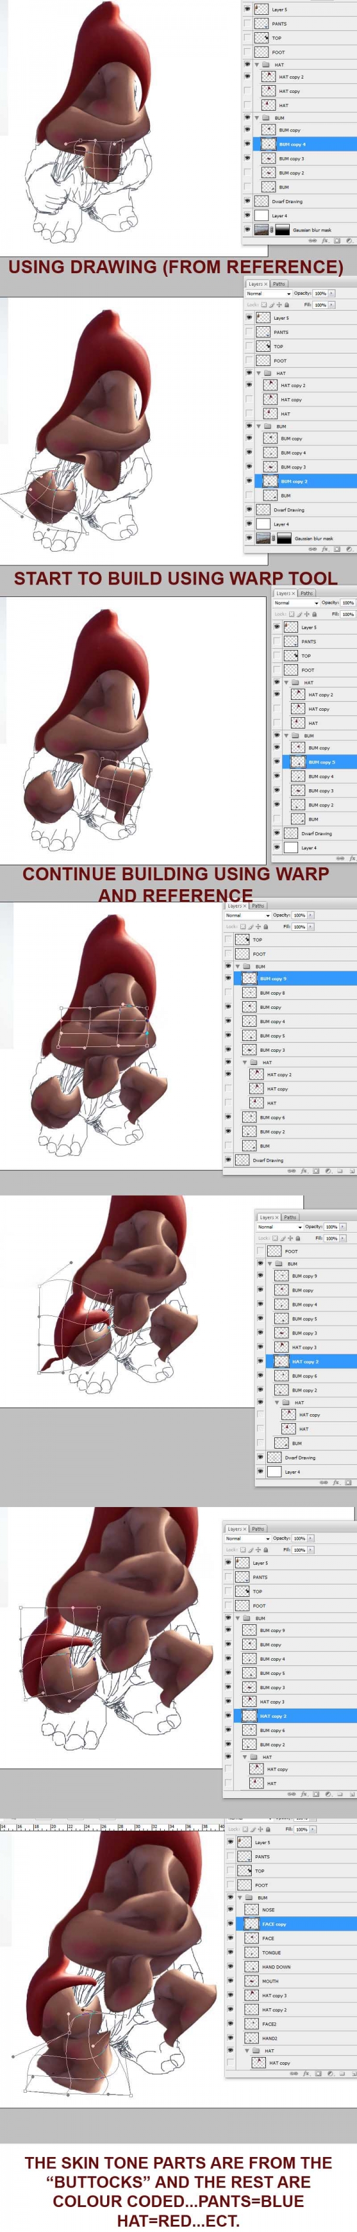Click HAT folder icon in BUM copy 9 selected panel

[255, 1061]
